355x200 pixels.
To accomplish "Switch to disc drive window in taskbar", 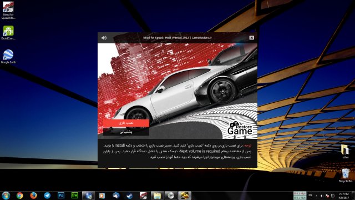I will (171, 196).
